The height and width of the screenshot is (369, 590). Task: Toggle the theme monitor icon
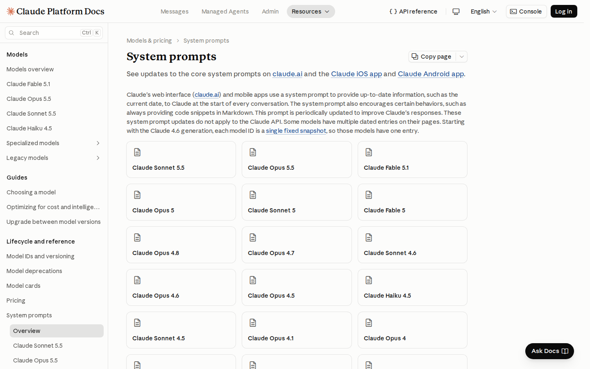pos(456,11)
